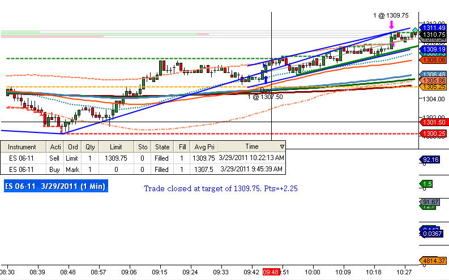Click the dark 0.0367 indicator marker
Image resolution: width=449 pixels, height=280 pixels.
click(431, 234)
